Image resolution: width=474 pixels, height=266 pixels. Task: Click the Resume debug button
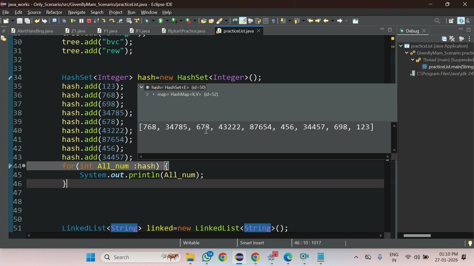73,21
